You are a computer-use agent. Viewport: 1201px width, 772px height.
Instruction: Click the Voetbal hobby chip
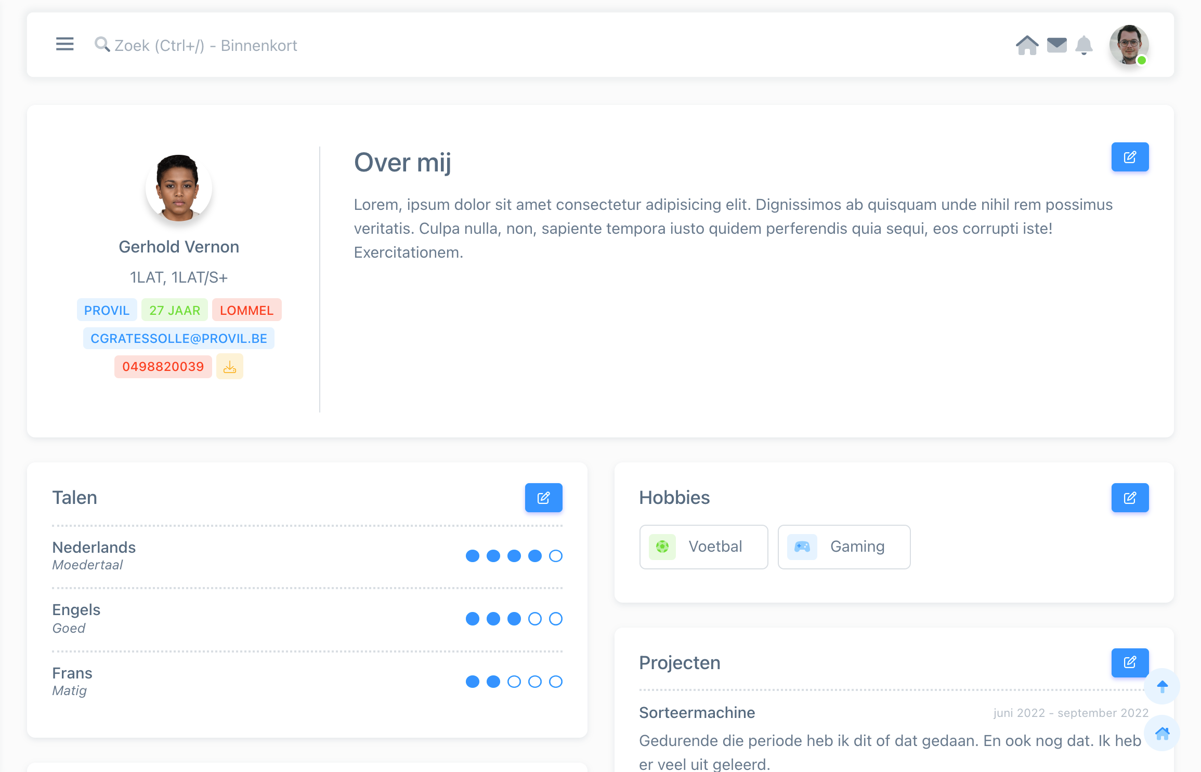pos(703,547)
